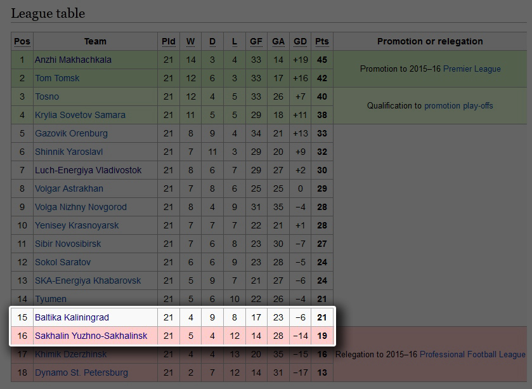Viewport: 532px width, 389px height.
Task: Click the Tosno team link
Action: (47, 96)
